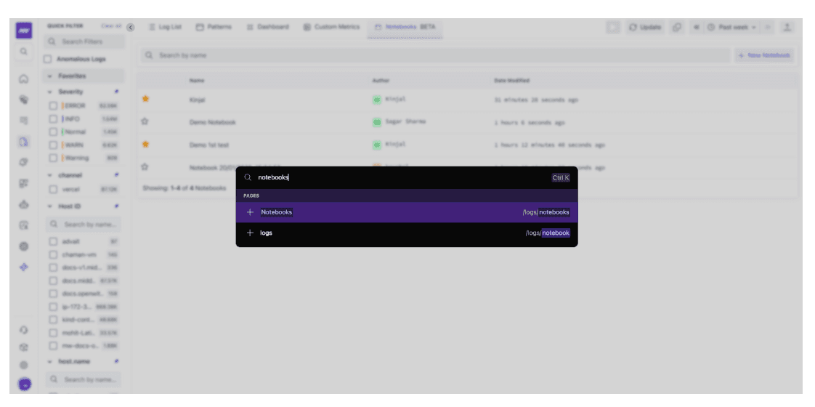Star the Demo Notebook row
The image size is (815, 407).
pos(145,121)
